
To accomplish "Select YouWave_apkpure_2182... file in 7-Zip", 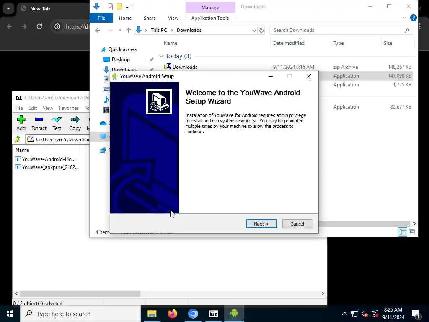I will (x=47, y=167).
